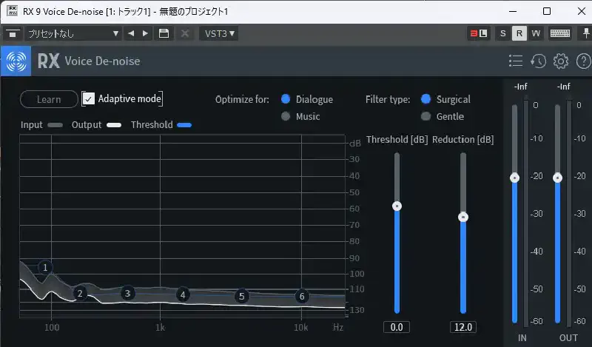This screenshot has height=347, width=592.
Task: Open the plugin menu icon in host toolbar
Action: coord(13,34)
